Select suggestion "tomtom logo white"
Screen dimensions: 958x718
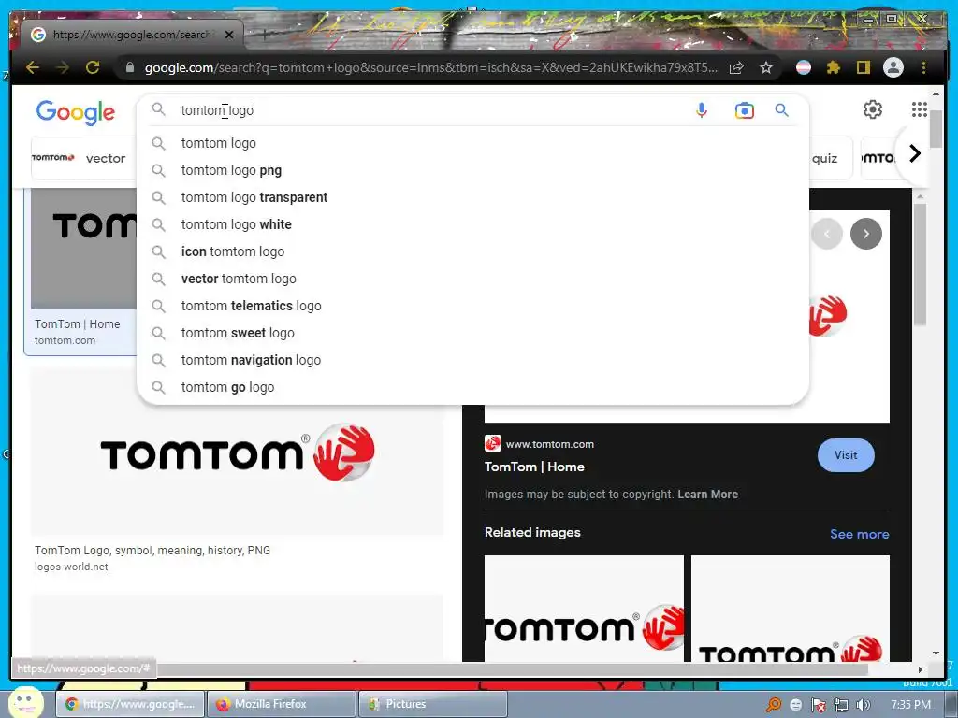tap(472, 224)
